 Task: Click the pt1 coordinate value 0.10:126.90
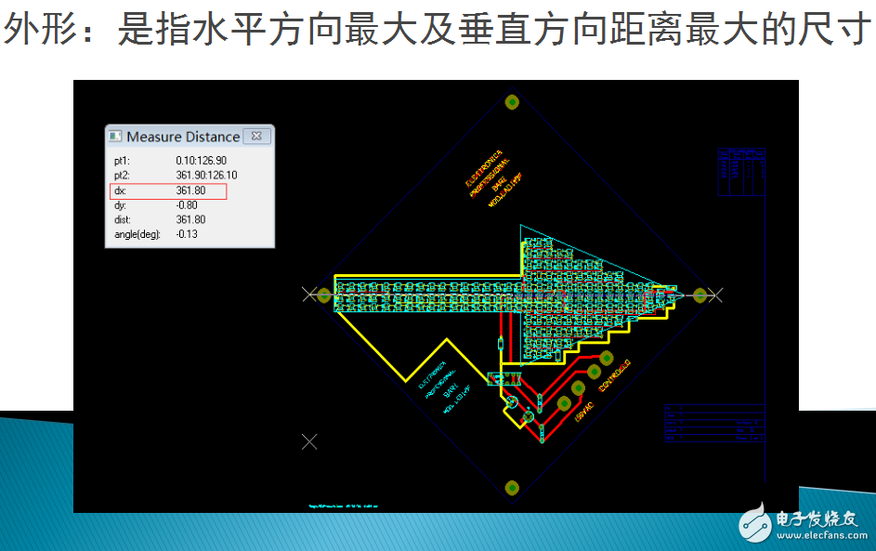click(201, 161)
